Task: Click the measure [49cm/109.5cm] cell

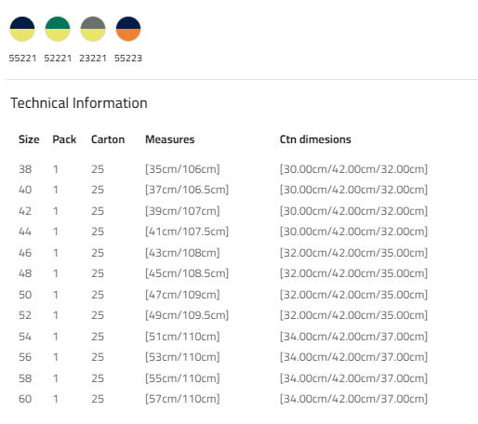Action: [187, 315]
